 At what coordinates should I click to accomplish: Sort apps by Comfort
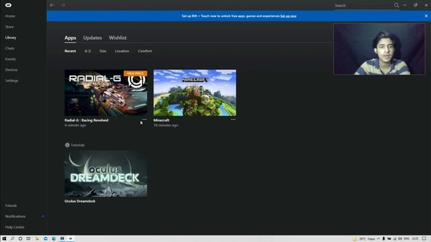click(145, 51)
